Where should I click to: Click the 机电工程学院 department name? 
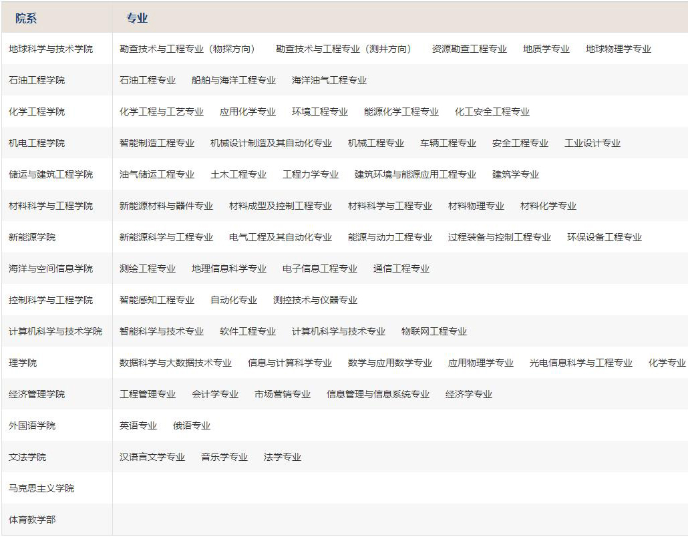click(37, 143)
